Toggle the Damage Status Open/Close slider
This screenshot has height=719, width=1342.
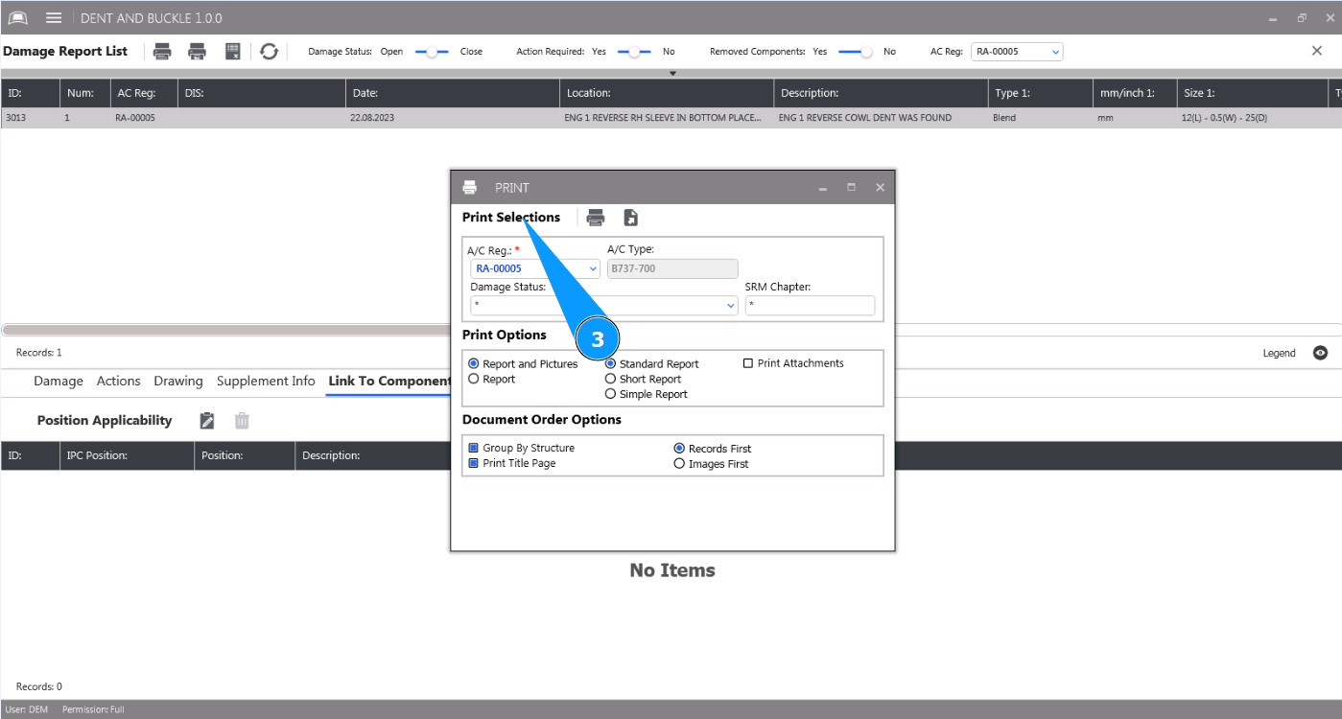coord(432,52)
